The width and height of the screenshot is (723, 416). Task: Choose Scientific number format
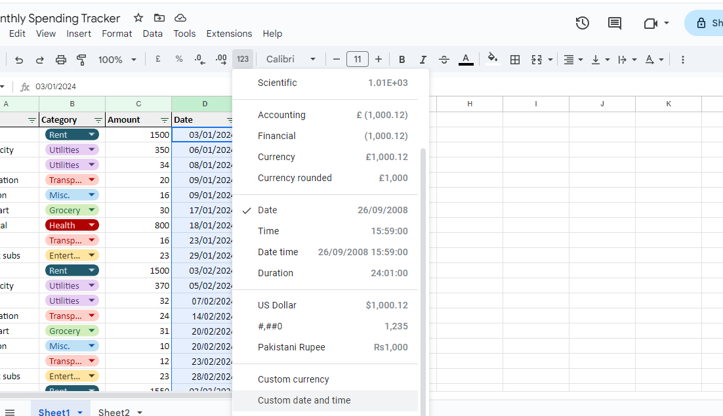coord(325,83)
